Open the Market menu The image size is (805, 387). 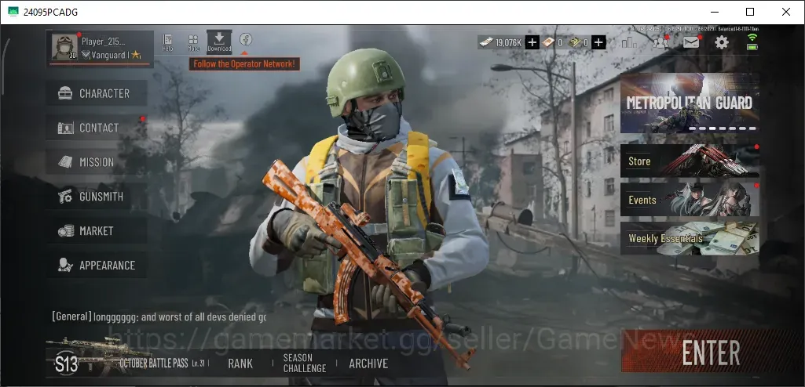point(97,231)
